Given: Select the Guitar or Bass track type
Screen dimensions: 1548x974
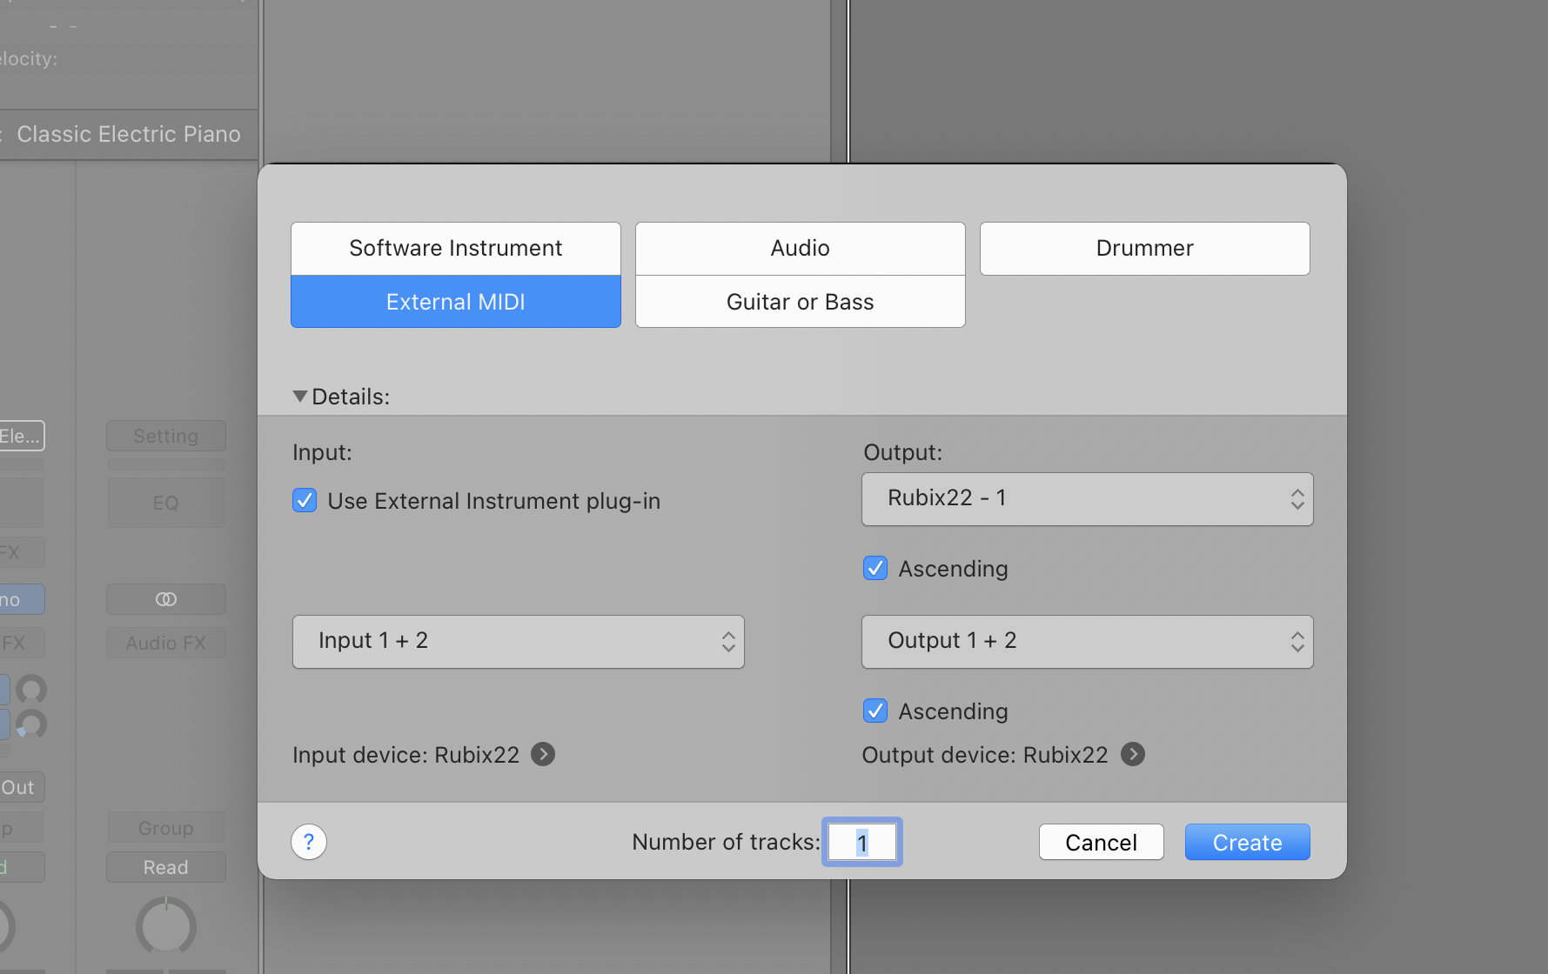Looking at the screenshot, I should click(x=800, y=302).
